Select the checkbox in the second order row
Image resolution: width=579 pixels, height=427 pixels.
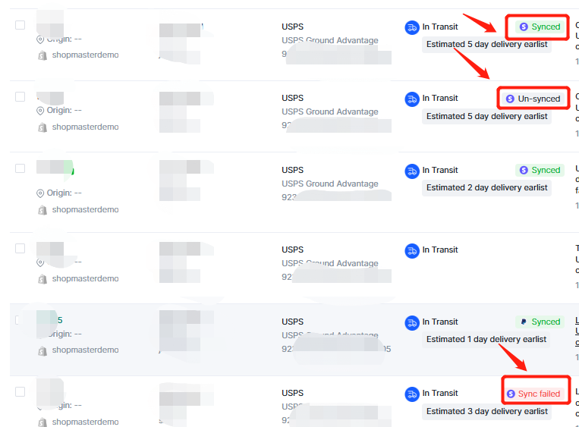coord(20,96)
